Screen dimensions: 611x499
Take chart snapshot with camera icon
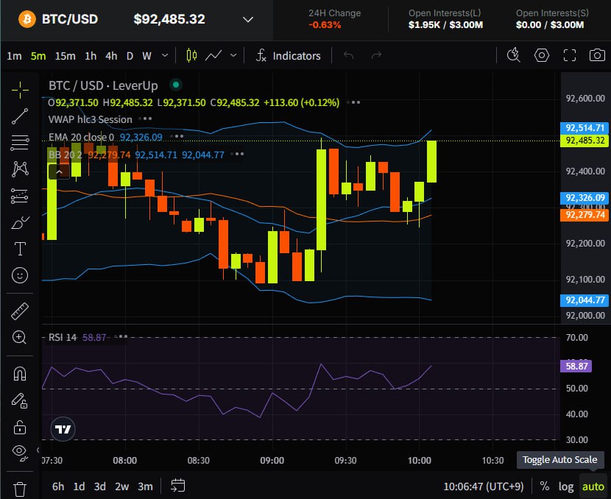click(597, 55)
